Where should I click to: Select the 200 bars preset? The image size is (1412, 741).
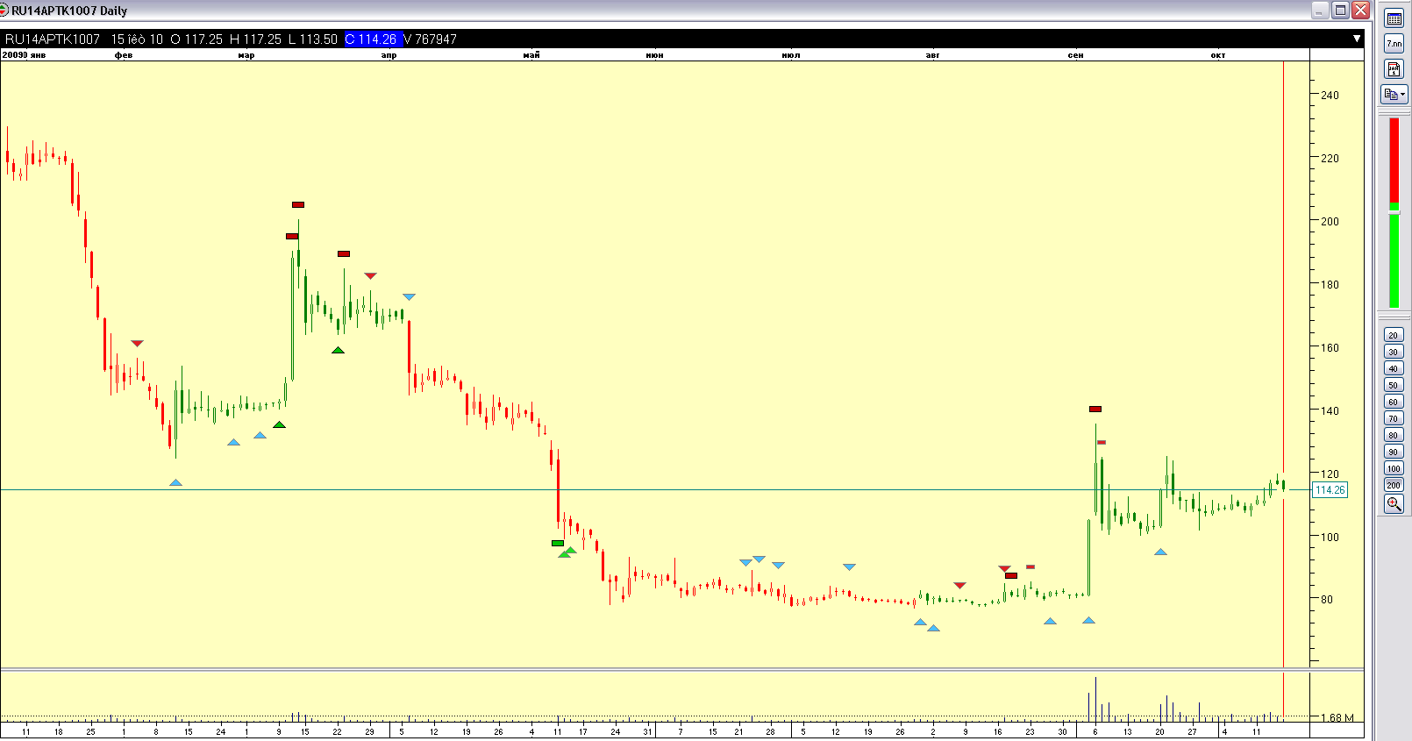click(1394, 485)
